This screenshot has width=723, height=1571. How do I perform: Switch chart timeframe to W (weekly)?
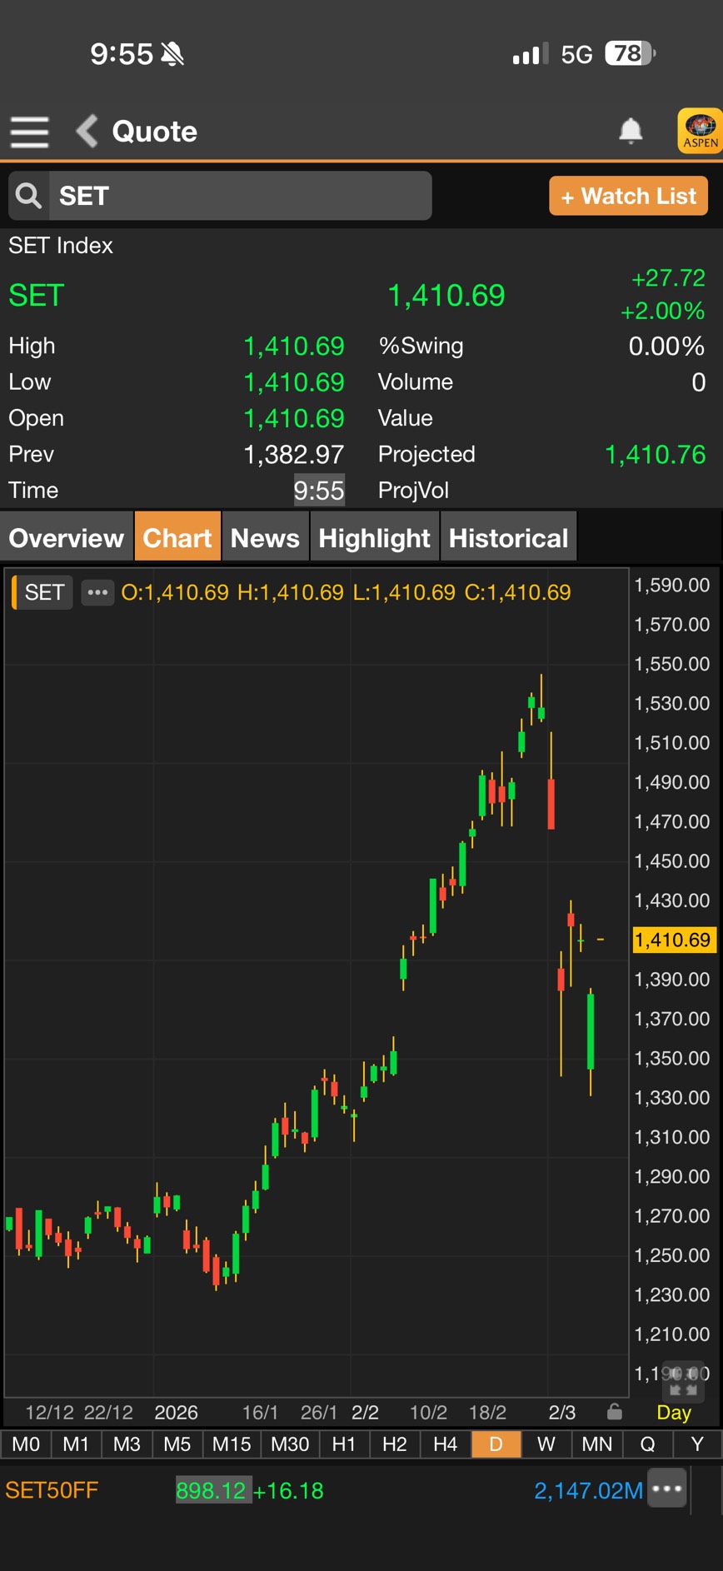pyautogui.click(x=546, y=1444)
